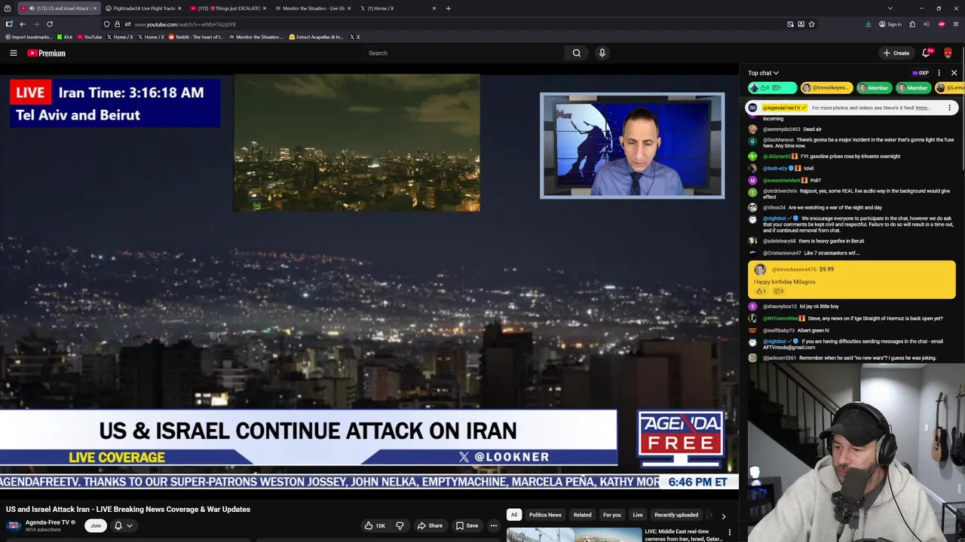The height and width of the screenshot is (542, 965).
Task: Toggle browser tab audio speaker icon
Action: pyautogui.click(x=927, y=24)
